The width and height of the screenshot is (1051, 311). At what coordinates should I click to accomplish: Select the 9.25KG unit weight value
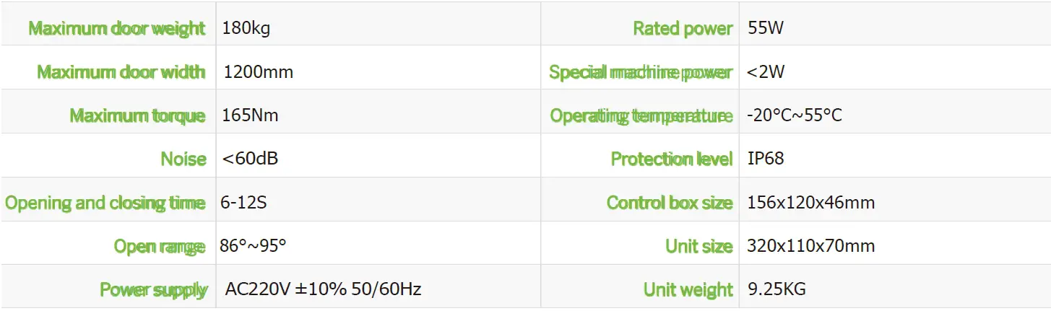777,290
